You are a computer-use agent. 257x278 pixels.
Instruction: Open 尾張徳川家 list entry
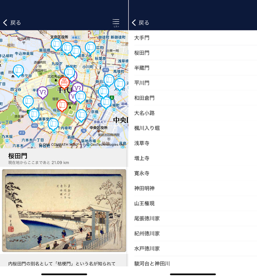click(193, 218)
